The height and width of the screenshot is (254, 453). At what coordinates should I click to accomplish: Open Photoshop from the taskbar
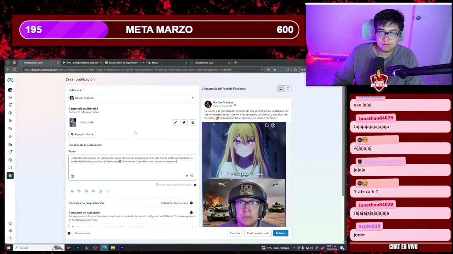coord(78,248)
